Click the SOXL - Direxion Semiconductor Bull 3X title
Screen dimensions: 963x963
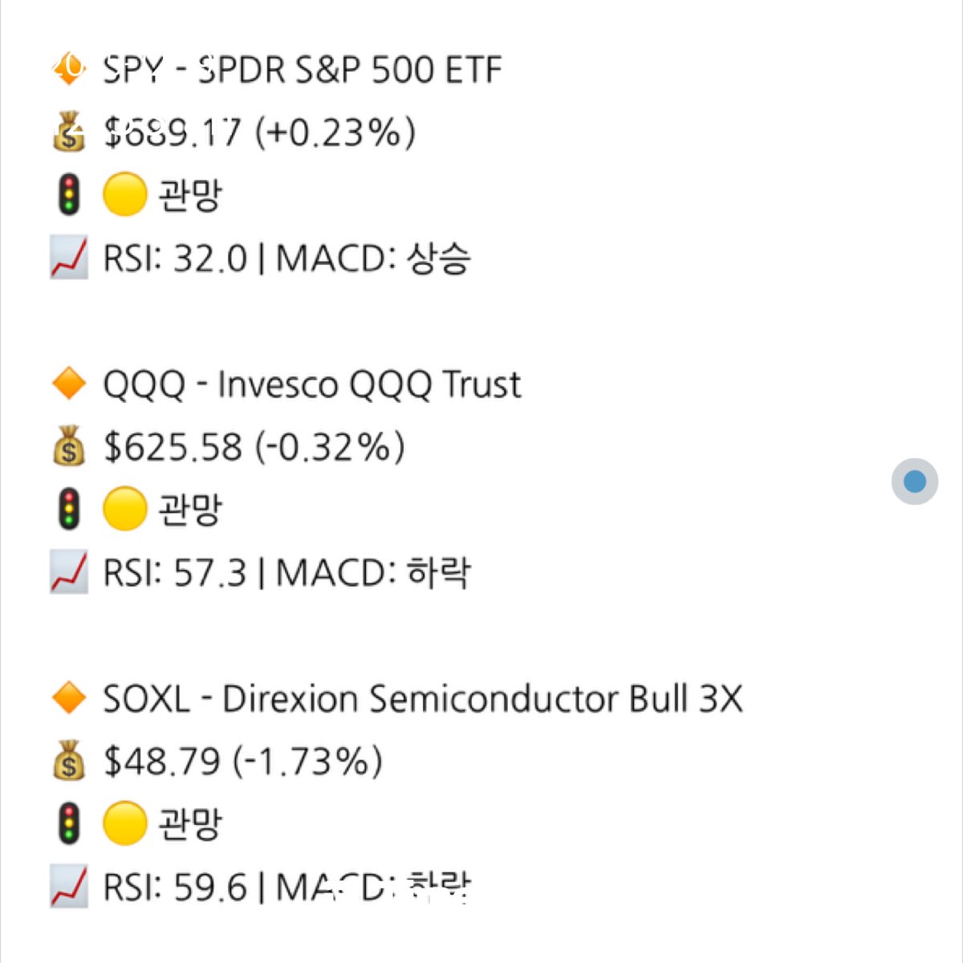[x=422, y=699]
